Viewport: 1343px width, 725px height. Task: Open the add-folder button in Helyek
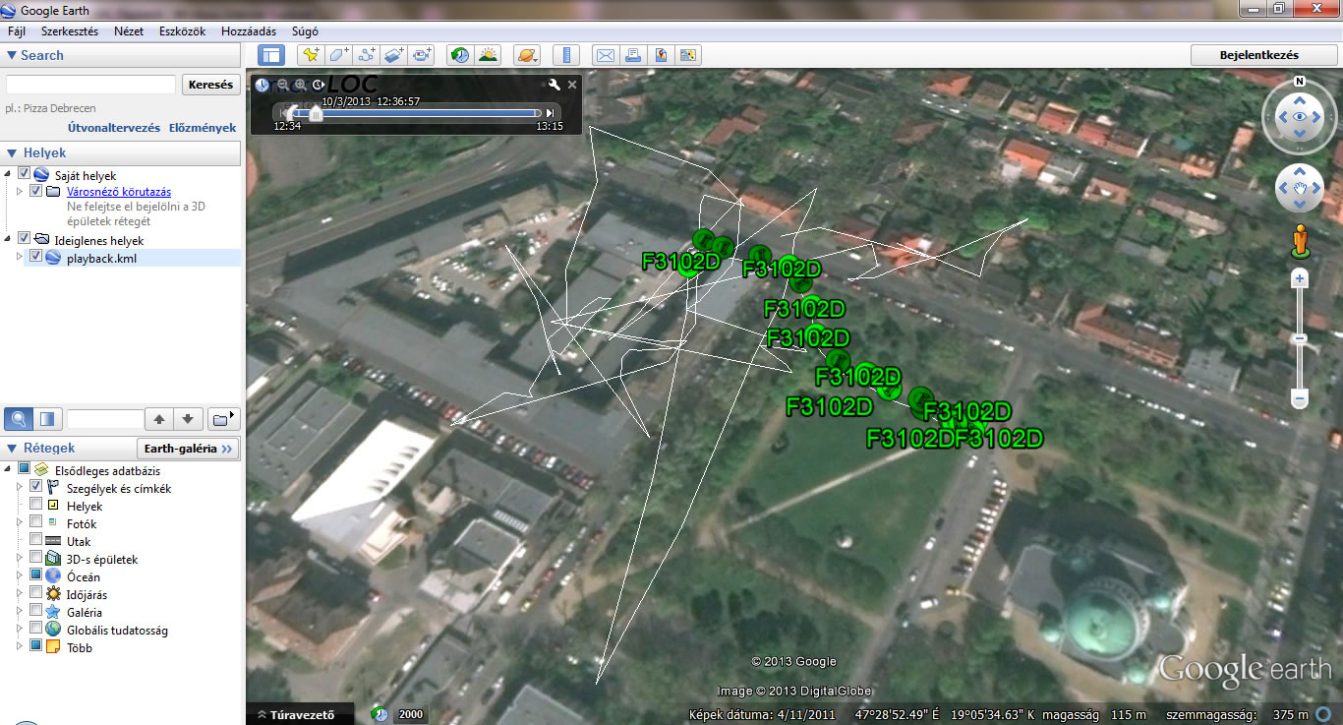click(225, 419)
